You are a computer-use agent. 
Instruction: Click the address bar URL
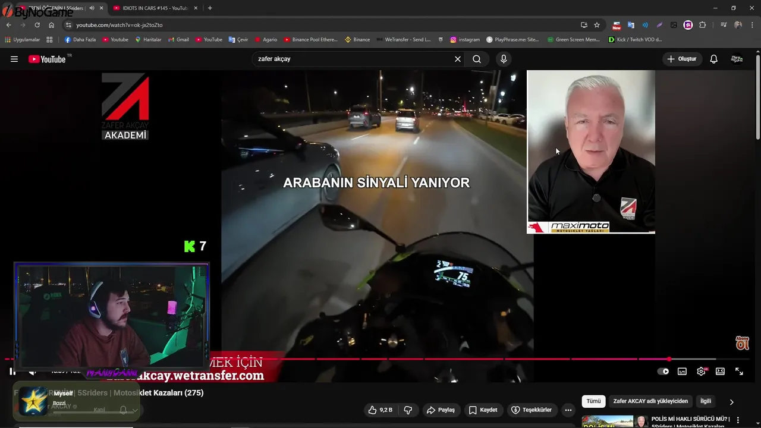coord(119,25)
